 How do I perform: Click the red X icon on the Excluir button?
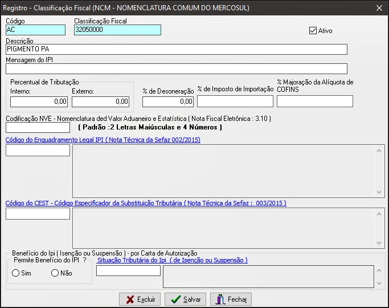point(130,299)
